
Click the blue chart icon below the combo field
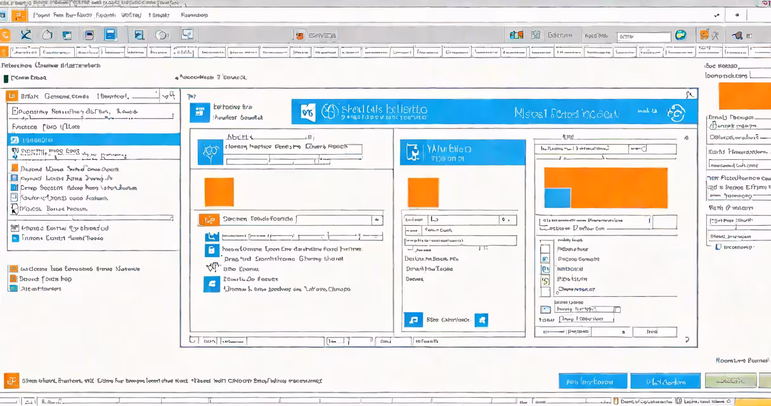(212, 236)
